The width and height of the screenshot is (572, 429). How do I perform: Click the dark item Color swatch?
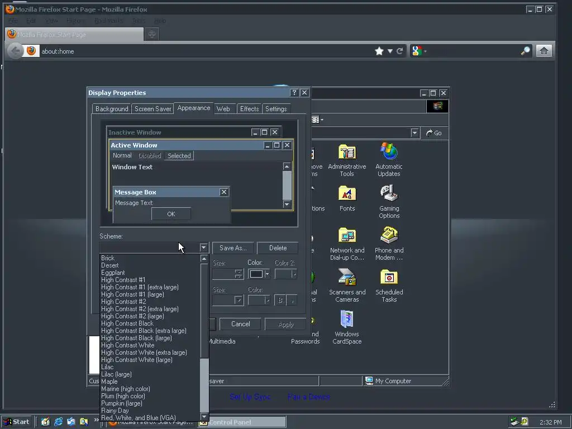pos(256,274)
